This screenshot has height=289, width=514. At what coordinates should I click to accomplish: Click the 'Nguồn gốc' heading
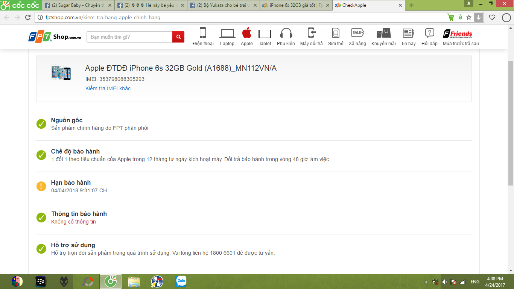pyautogui.click(x=67, y=120)
